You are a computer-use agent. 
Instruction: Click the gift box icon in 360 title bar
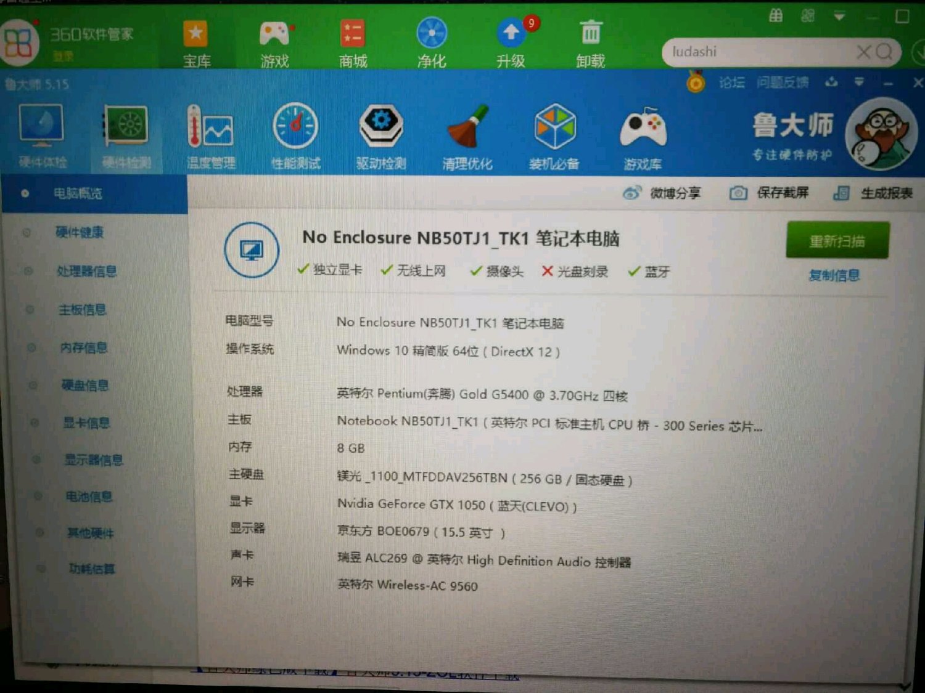pos(776,15)
